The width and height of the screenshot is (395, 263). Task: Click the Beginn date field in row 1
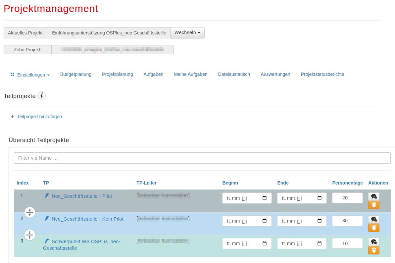coord(247,198)
